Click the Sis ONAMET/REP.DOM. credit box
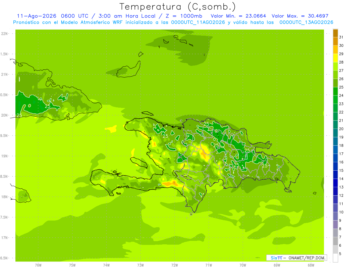This screenshot has width=349, height=269. 296,258
